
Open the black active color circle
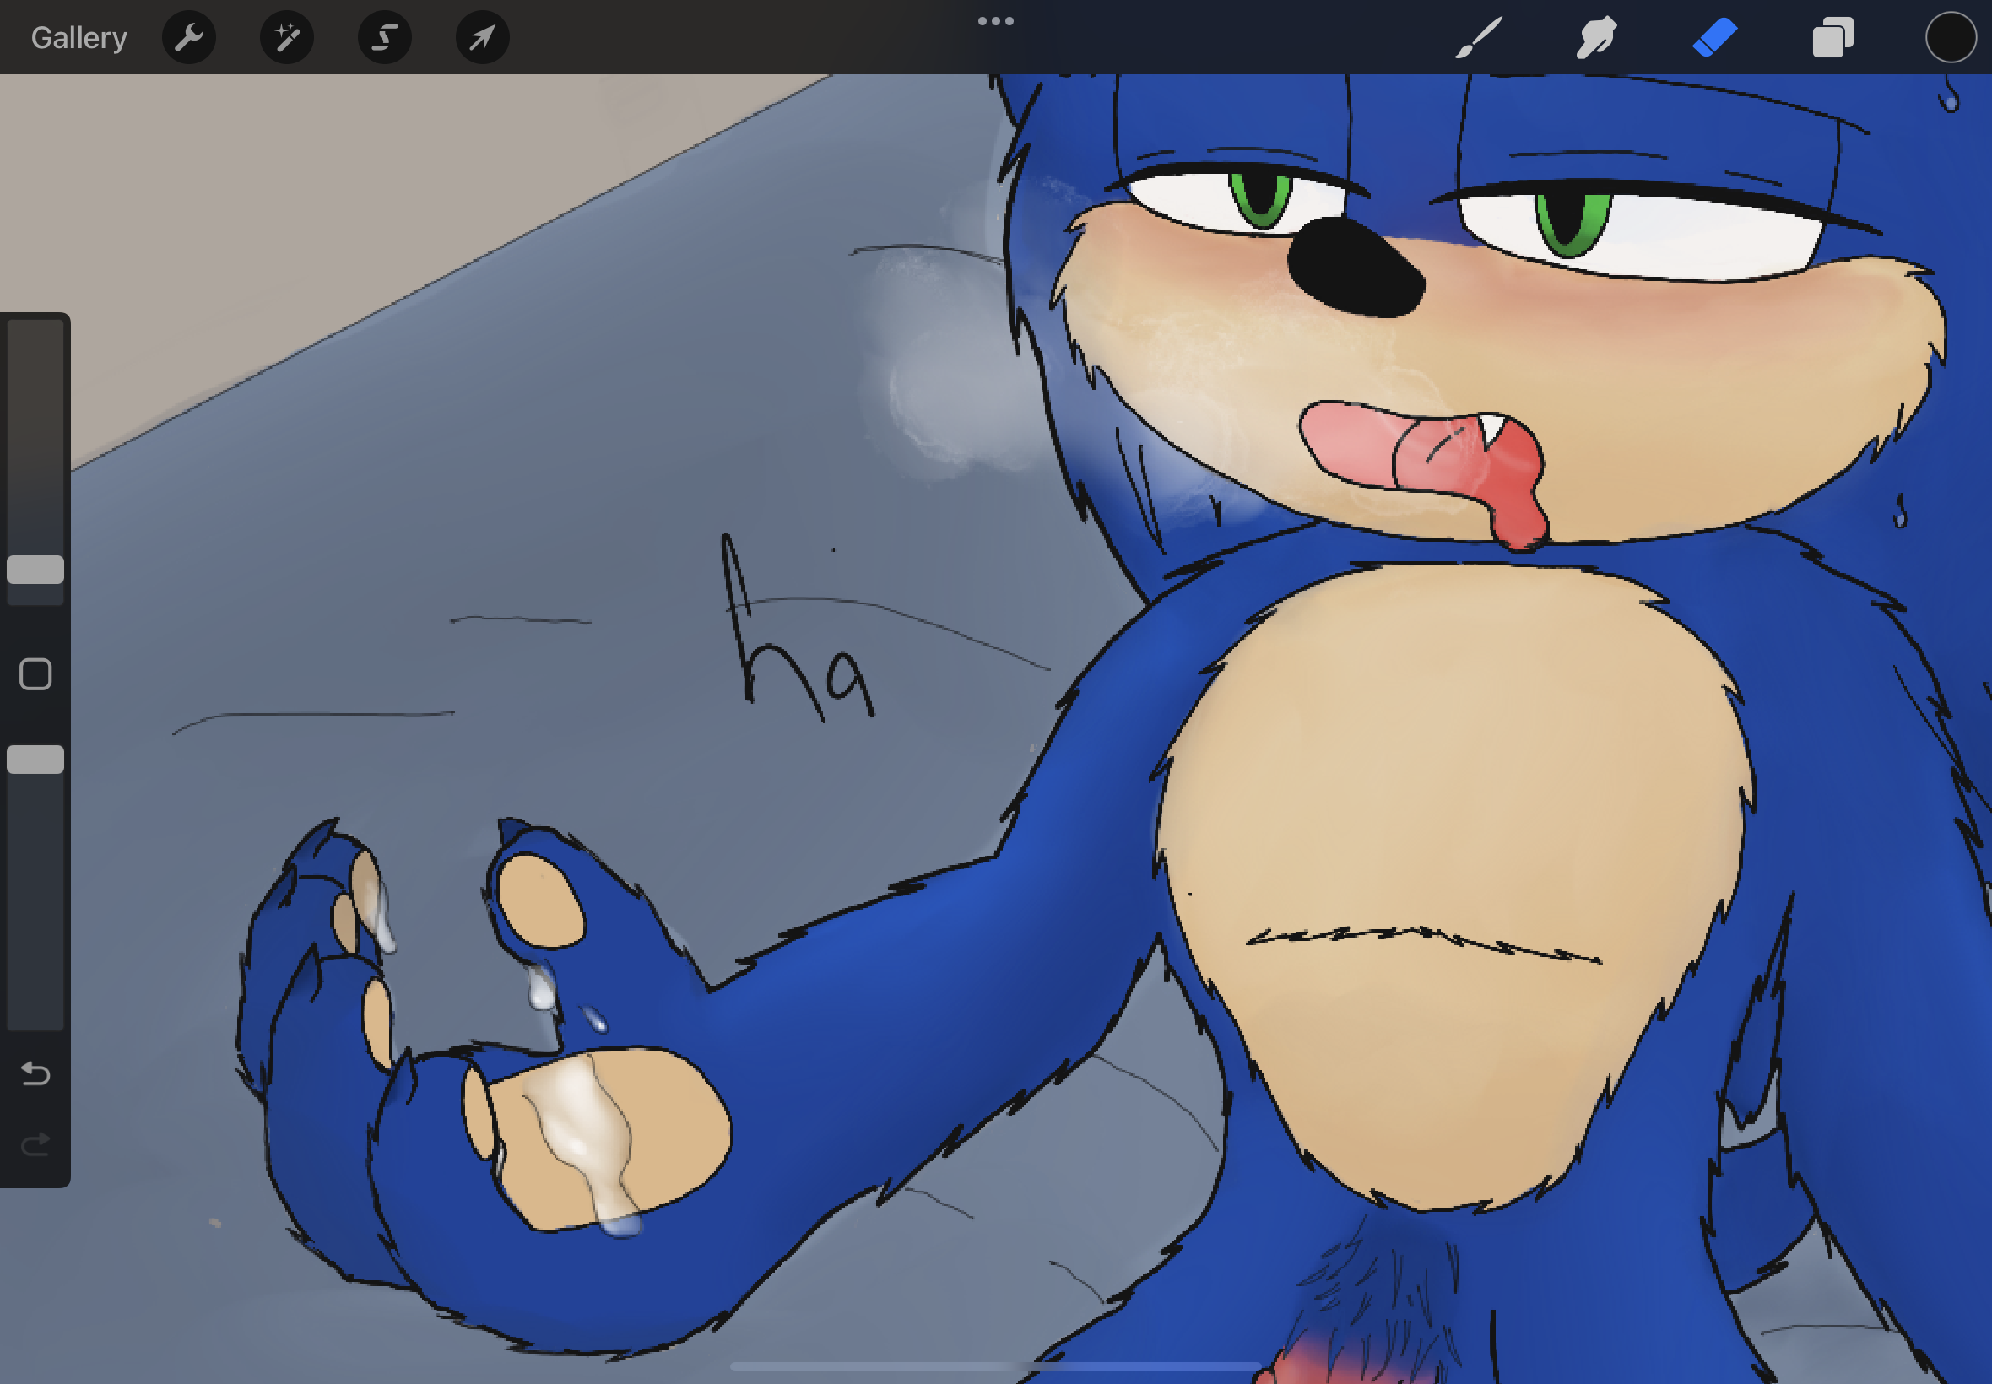coord(1951,37)
